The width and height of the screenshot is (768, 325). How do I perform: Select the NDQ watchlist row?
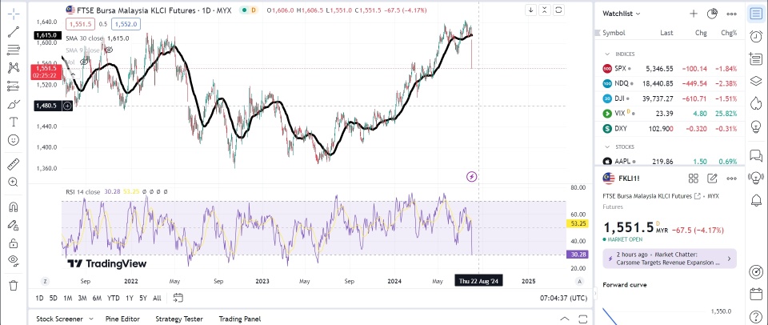pyautogui.click(x=669, y=83)
